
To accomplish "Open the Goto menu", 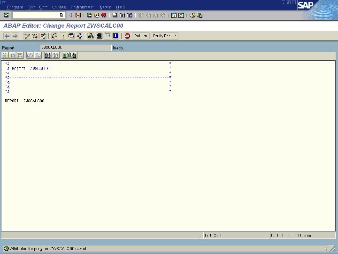I will (43, 7).
